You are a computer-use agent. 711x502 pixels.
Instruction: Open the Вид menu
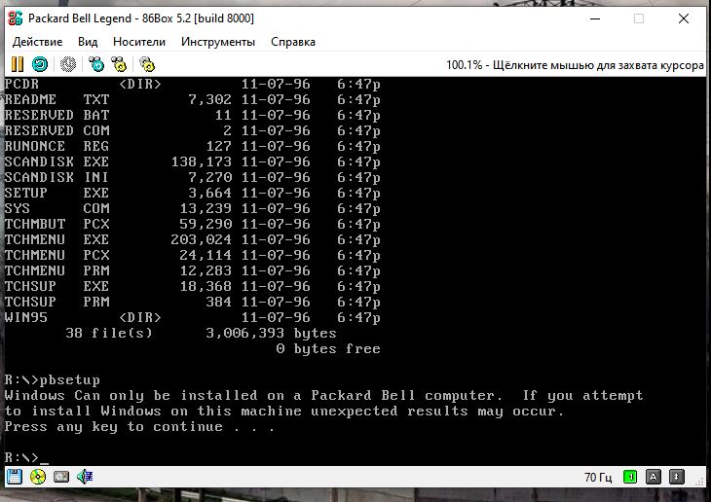tap(88, 42)
